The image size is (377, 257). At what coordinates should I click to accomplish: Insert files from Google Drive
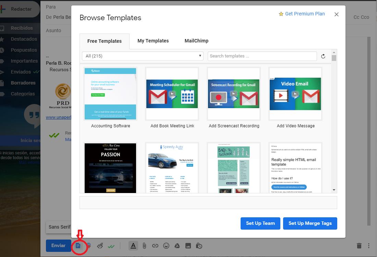pyautogui.click(x=177, y=245)
